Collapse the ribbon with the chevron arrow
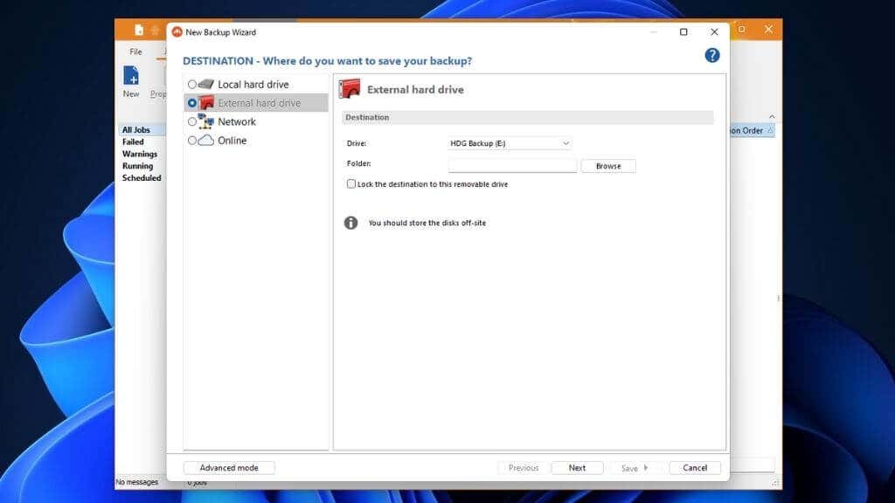Image resolution: width=895 pixels, height=503 pixels. coord(772,116)
